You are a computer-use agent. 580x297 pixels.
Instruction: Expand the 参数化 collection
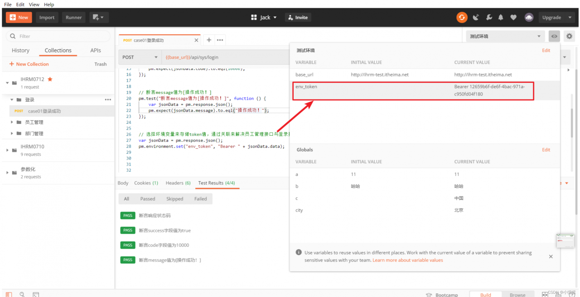pos(7,173)
